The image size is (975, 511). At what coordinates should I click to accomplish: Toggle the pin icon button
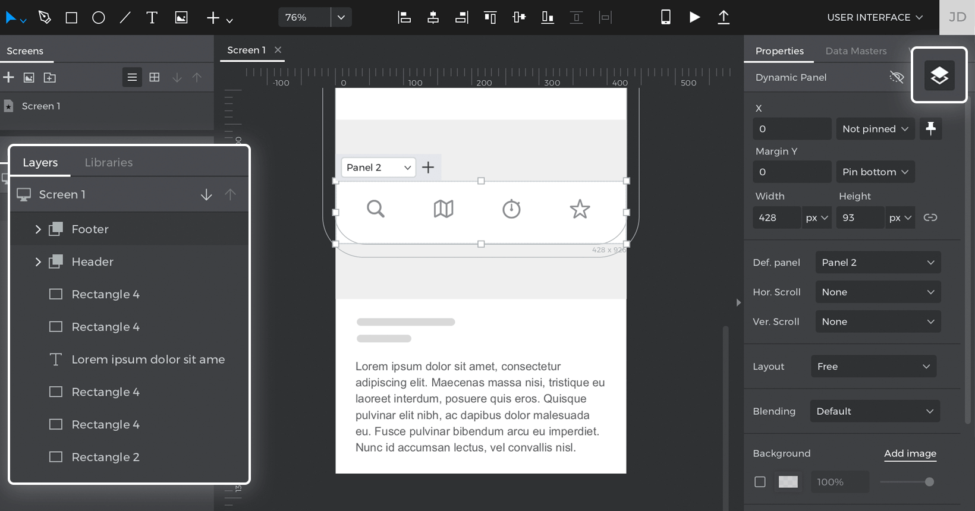pos(930,128)
